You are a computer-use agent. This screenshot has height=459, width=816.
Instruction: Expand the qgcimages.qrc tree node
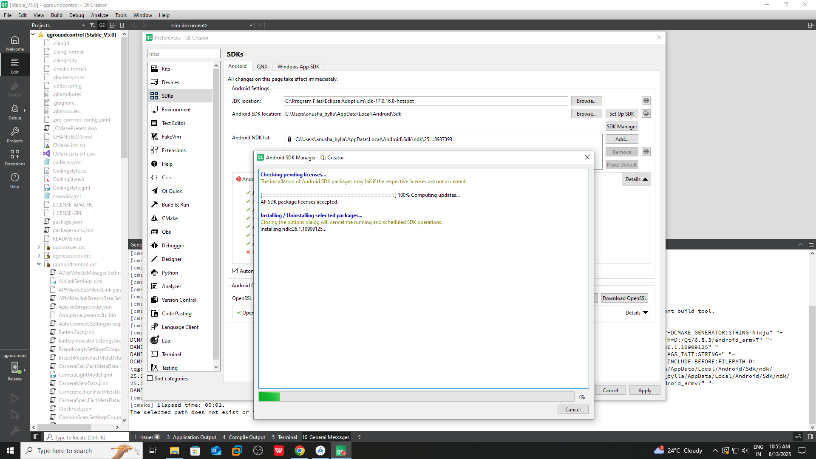tap(39, 247)
